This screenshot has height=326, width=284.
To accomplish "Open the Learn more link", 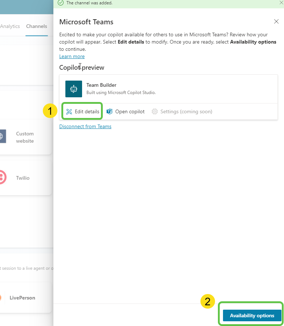I will [72, 56].
